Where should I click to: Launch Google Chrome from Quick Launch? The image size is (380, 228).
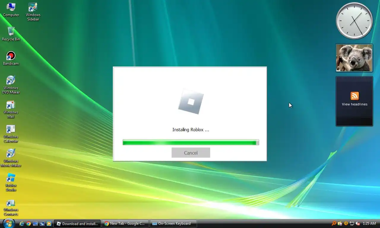coord(28,224)
